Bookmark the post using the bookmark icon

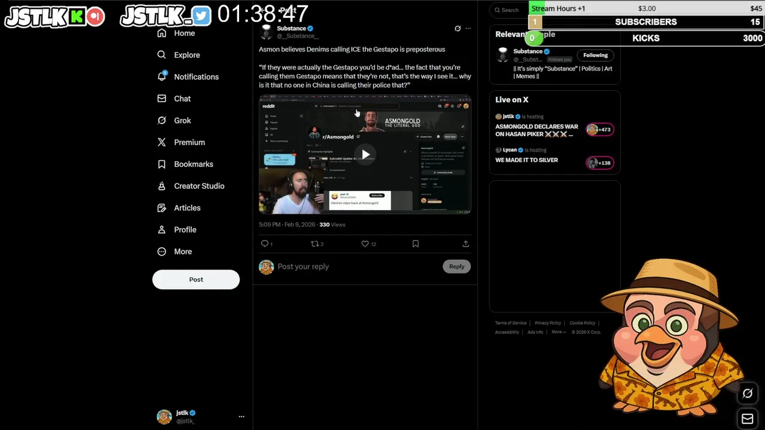[x=415, y=244]
